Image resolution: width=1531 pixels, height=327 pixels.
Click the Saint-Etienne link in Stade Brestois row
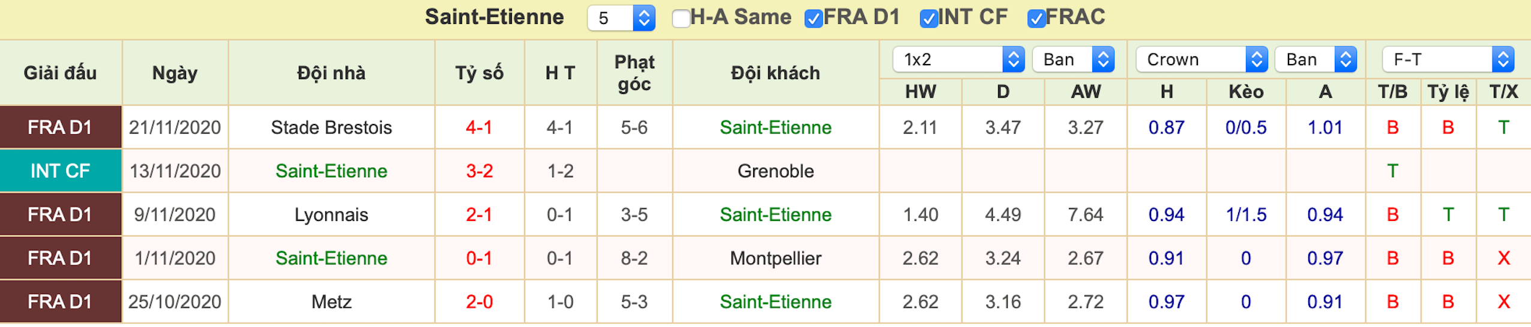775,128
